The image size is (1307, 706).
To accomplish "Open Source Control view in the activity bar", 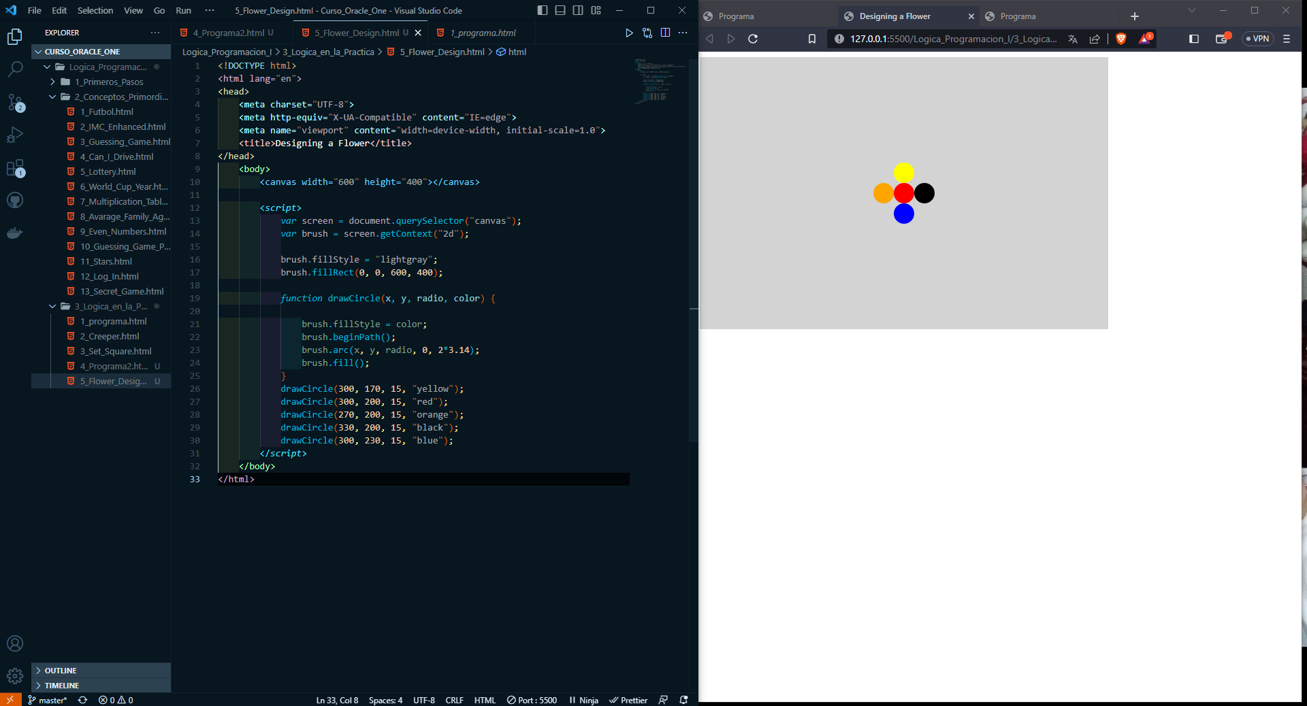I will (x=15, y=103).
